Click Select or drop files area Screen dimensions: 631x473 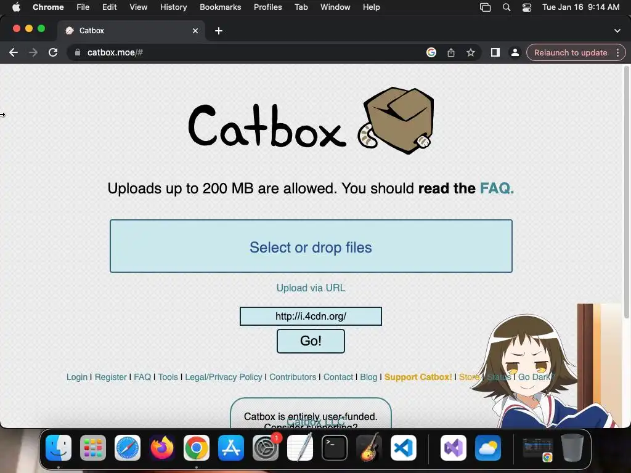pyautogui.click(x=311, y=246)
